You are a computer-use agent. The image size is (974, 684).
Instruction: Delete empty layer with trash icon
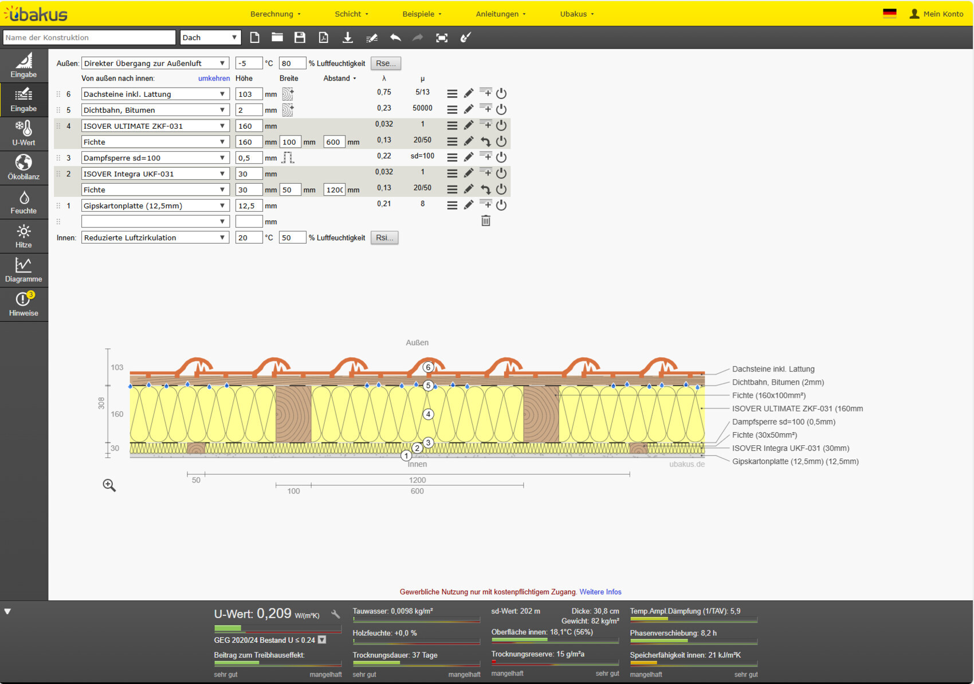click(x=486, y=221)
